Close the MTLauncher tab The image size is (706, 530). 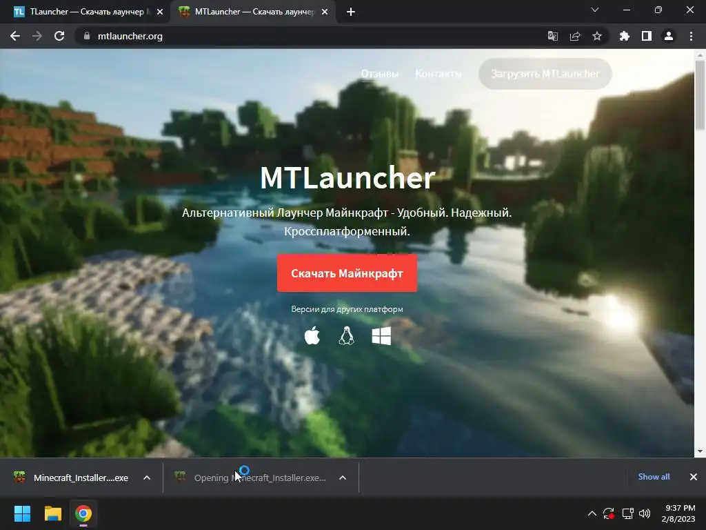pos(324,12)
